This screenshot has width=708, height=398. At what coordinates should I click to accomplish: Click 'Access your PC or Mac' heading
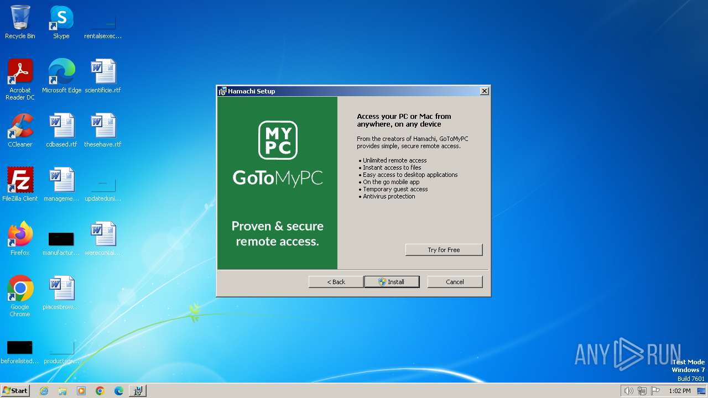(x=404, y=120)
